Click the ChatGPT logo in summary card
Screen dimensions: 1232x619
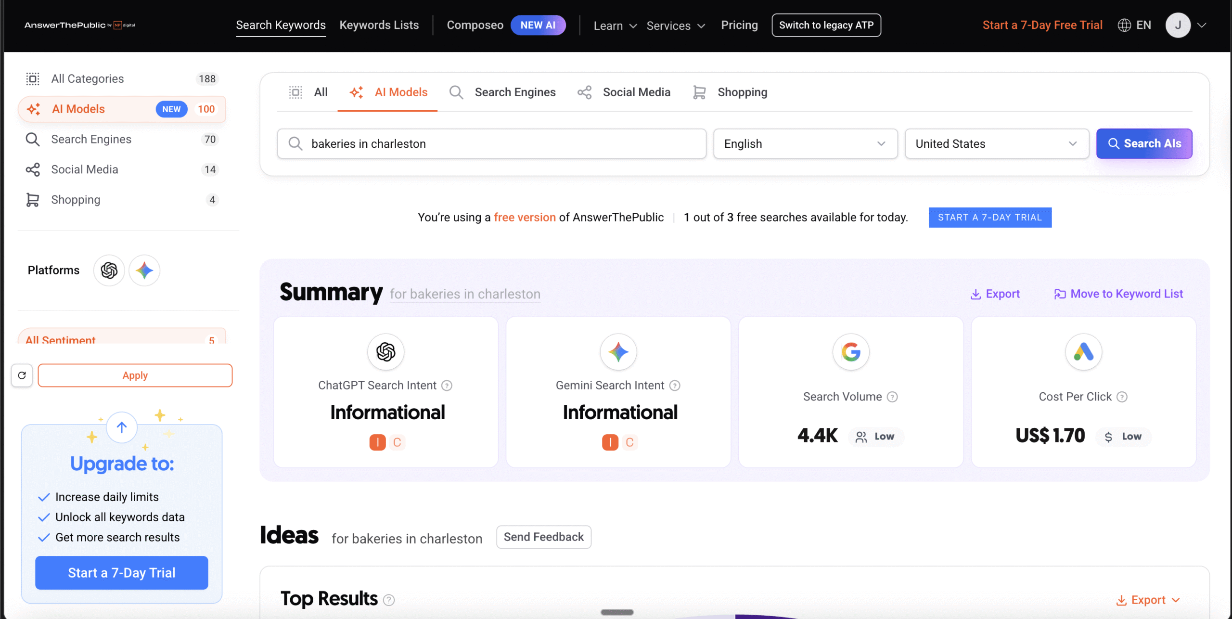tap(386, 352)
